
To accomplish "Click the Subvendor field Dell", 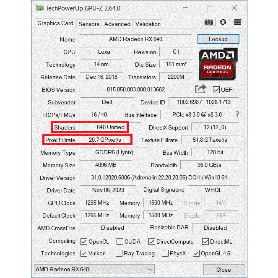I will (107, 102).
